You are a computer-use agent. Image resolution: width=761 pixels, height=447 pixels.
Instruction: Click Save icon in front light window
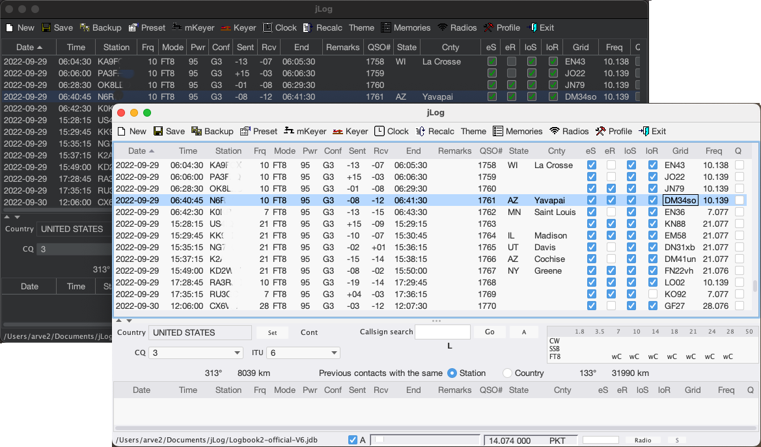click(158, 131)
